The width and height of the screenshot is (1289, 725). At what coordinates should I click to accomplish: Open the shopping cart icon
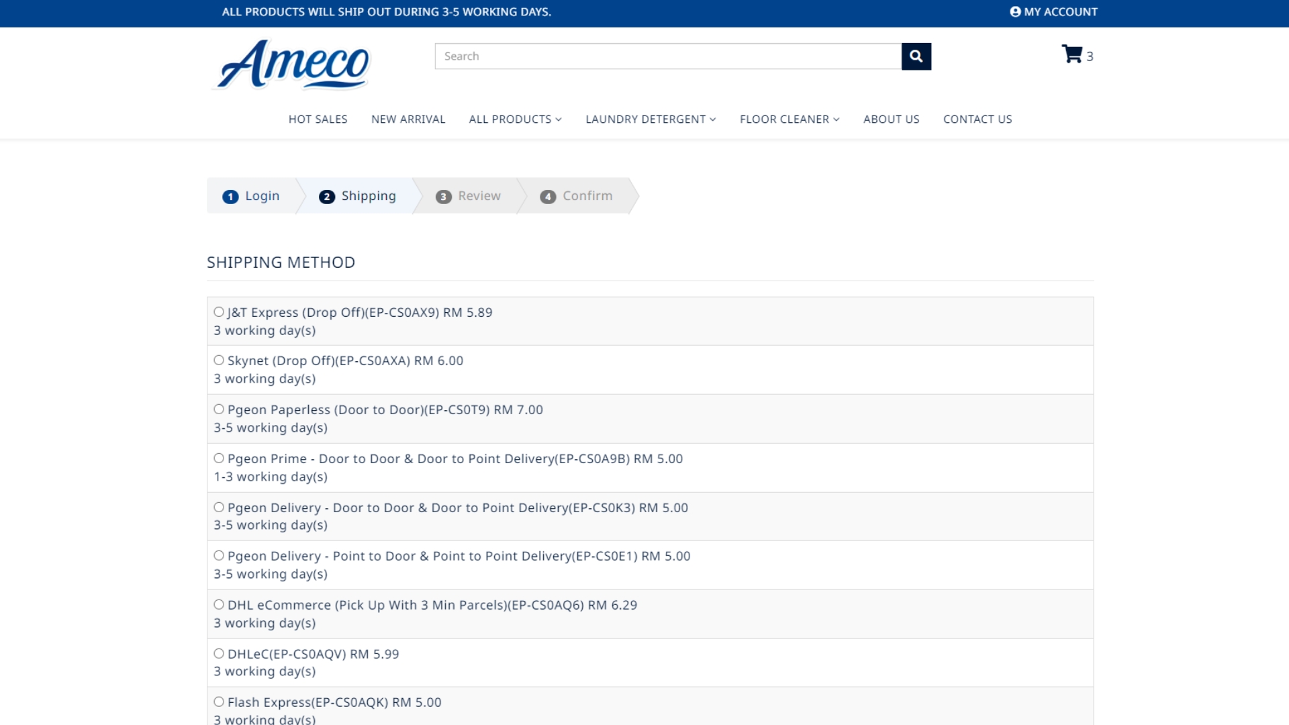click(x=1071, y=54)
